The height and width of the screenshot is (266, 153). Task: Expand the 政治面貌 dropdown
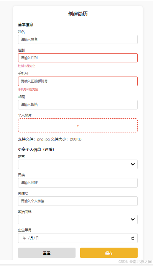pyautogui.click(x=78, y=219)
